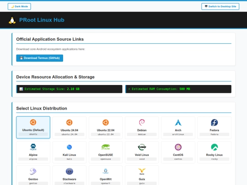Choose the Guix logo icon

coord(142,171)
